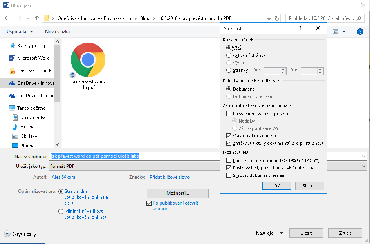Open the Nástroje dropdown
370x244 pixels.
[269, 233]
